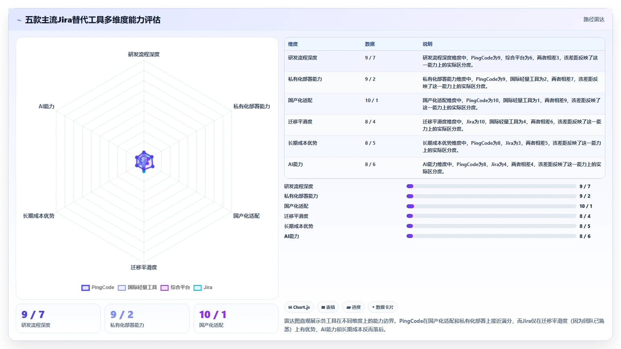Click the radar axis label 长期成本优势
The height and width of the screenshot is (349, 621).
(x=39, y=216)
